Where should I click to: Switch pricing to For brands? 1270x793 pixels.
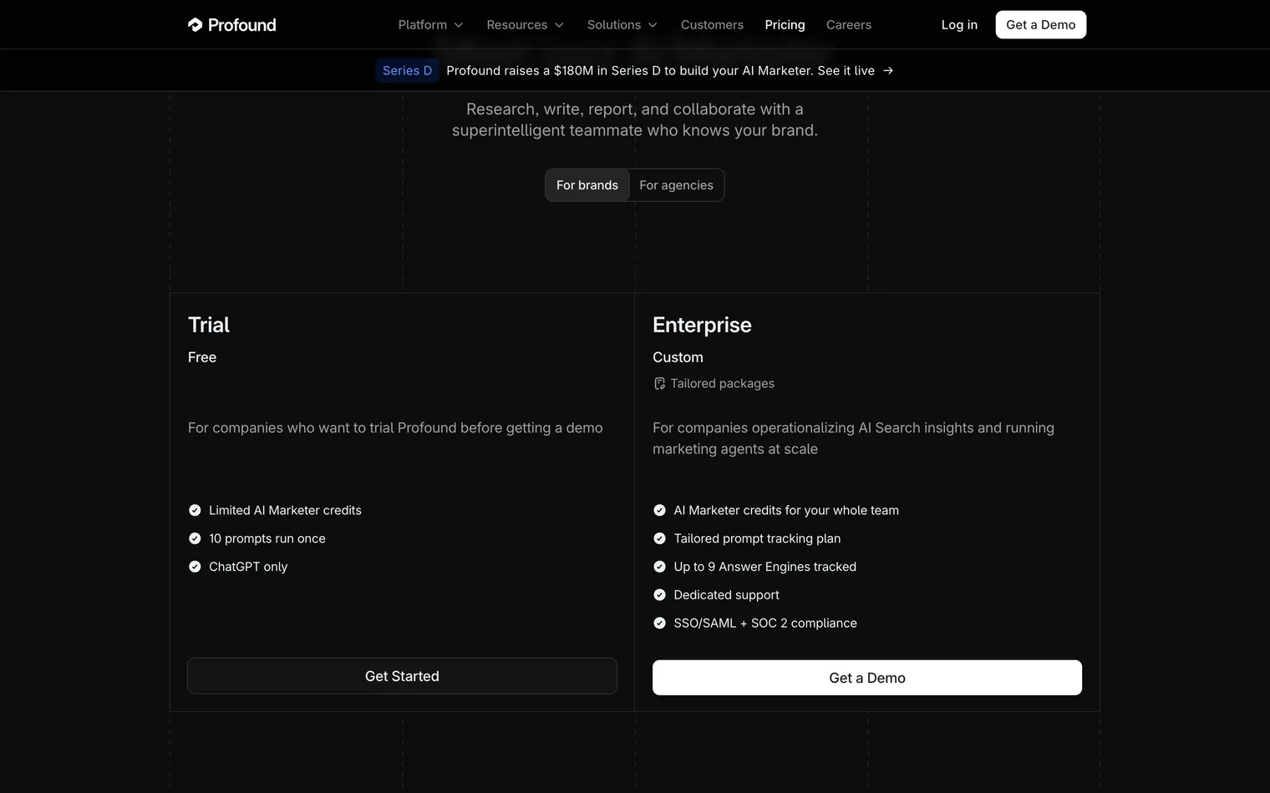(587, 185)
